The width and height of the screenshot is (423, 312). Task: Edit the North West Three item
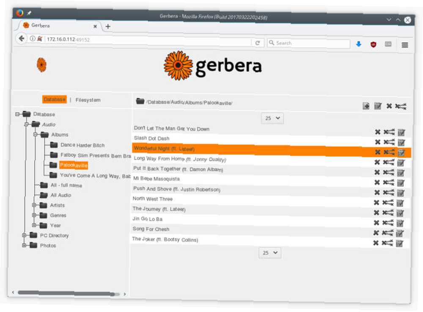400,203
